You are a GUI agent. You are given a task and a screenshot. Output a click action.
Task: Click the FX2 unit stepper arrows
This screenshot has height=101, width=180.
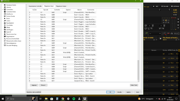[x=179, y=34]
